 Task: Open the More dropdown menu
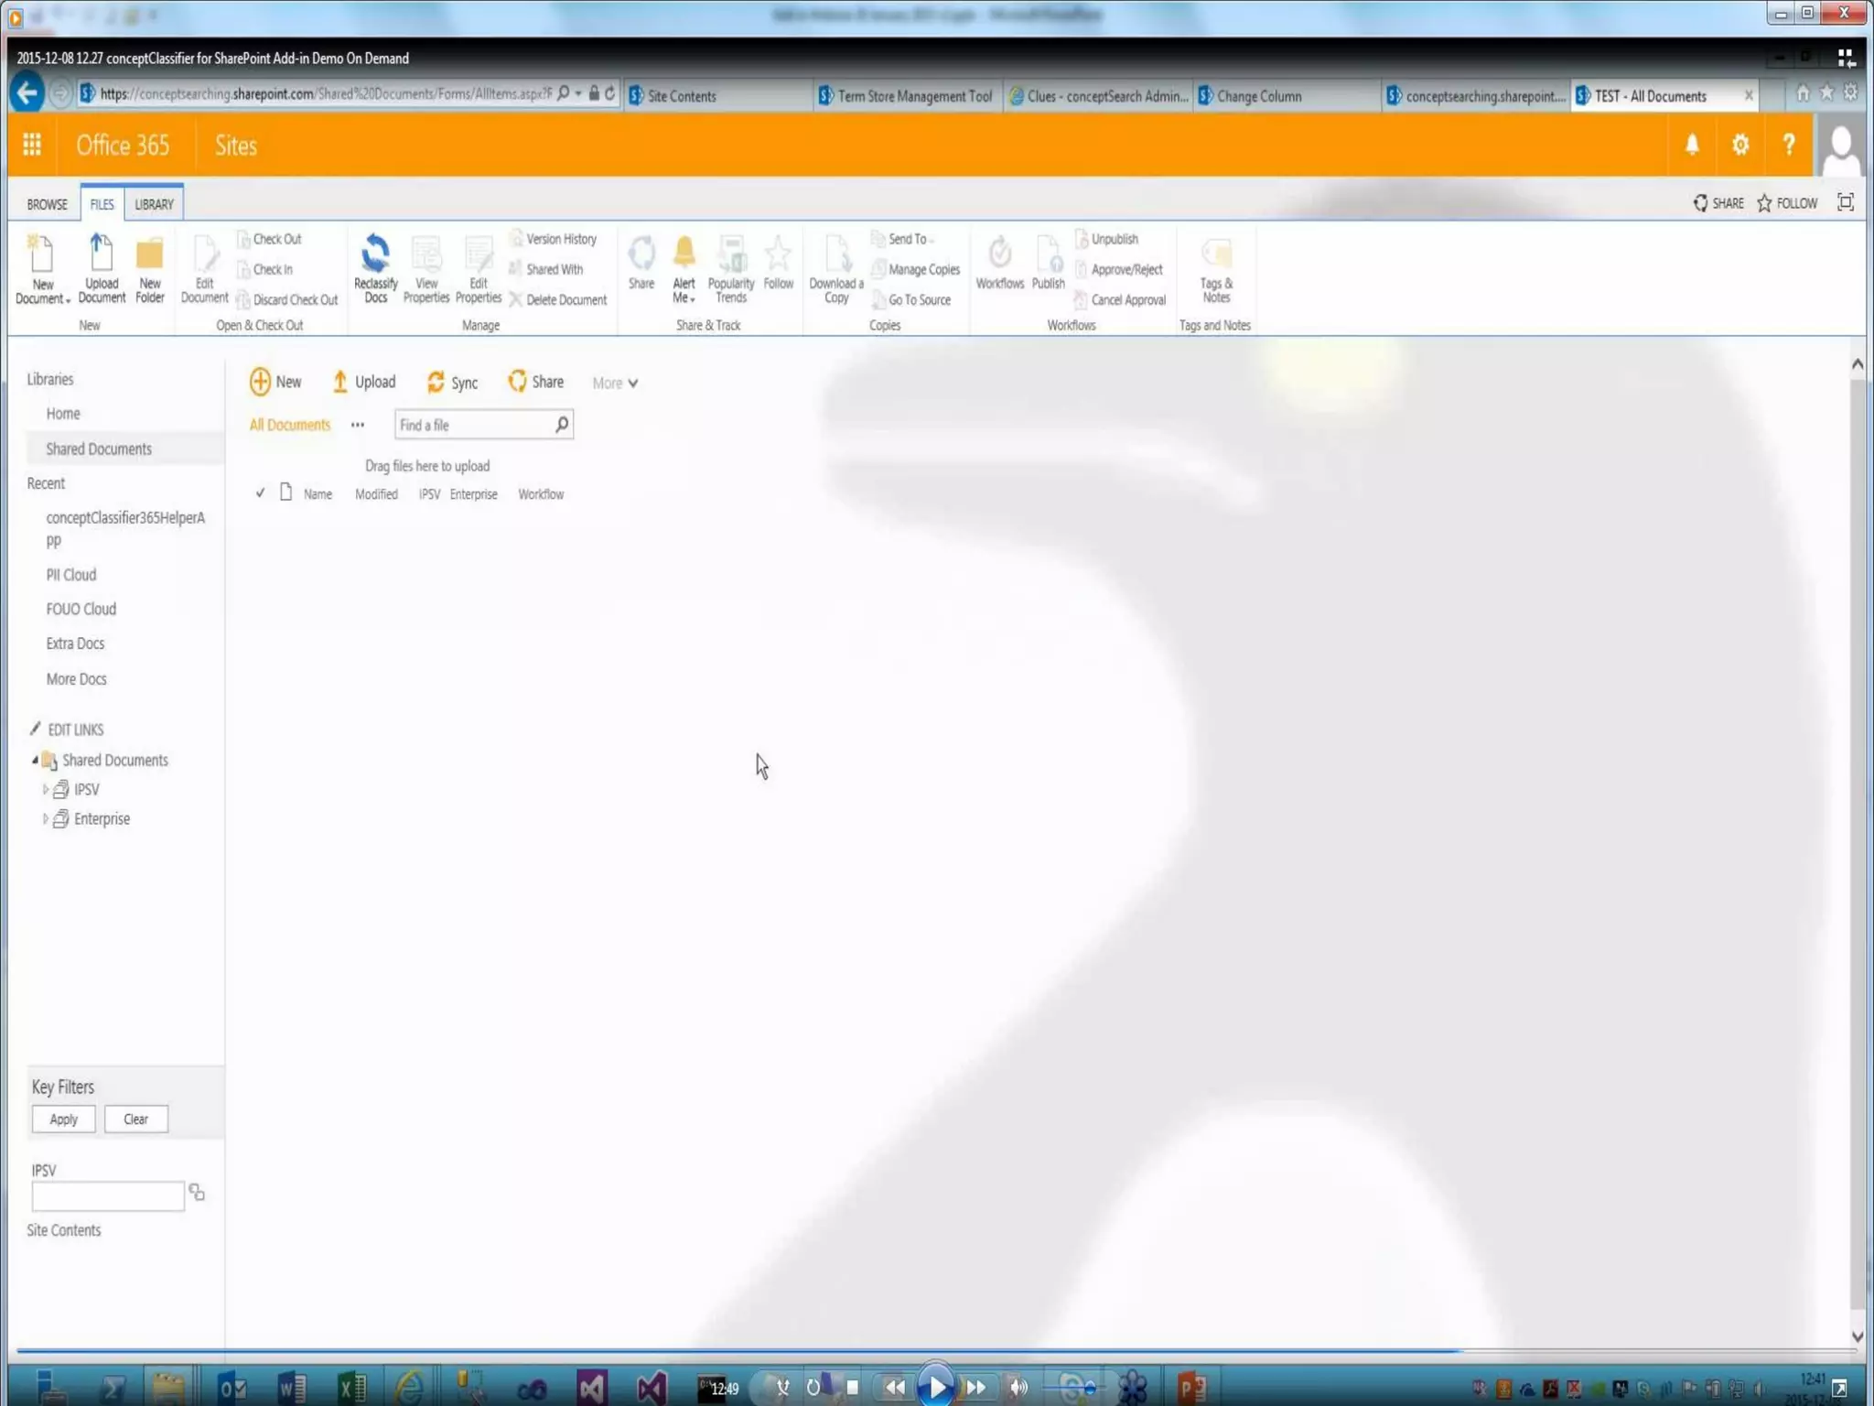[x=614, y=384]
